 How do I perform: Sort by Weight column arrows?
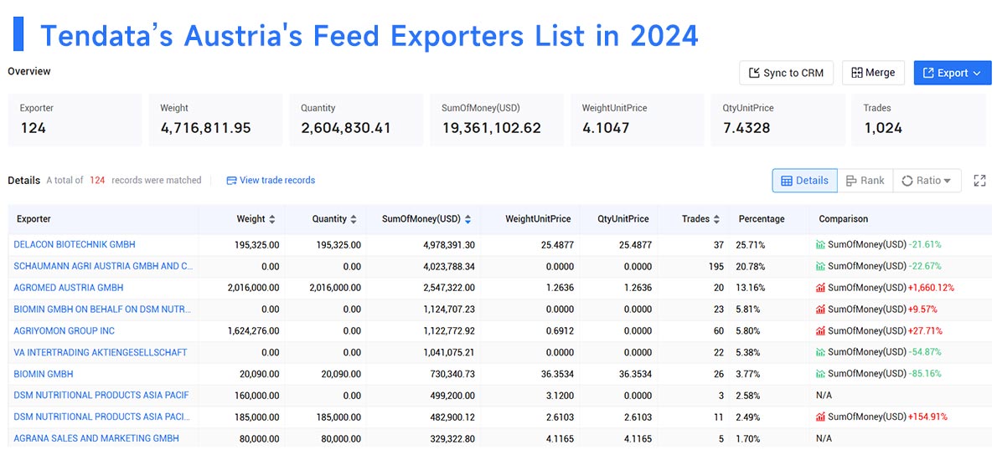[272, 219]
